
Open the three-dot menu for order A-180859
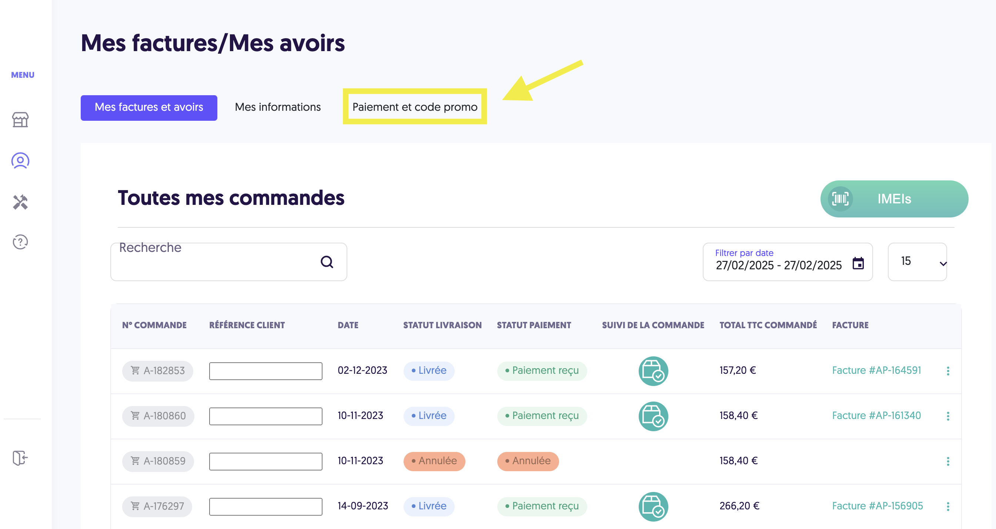point(947,461)
